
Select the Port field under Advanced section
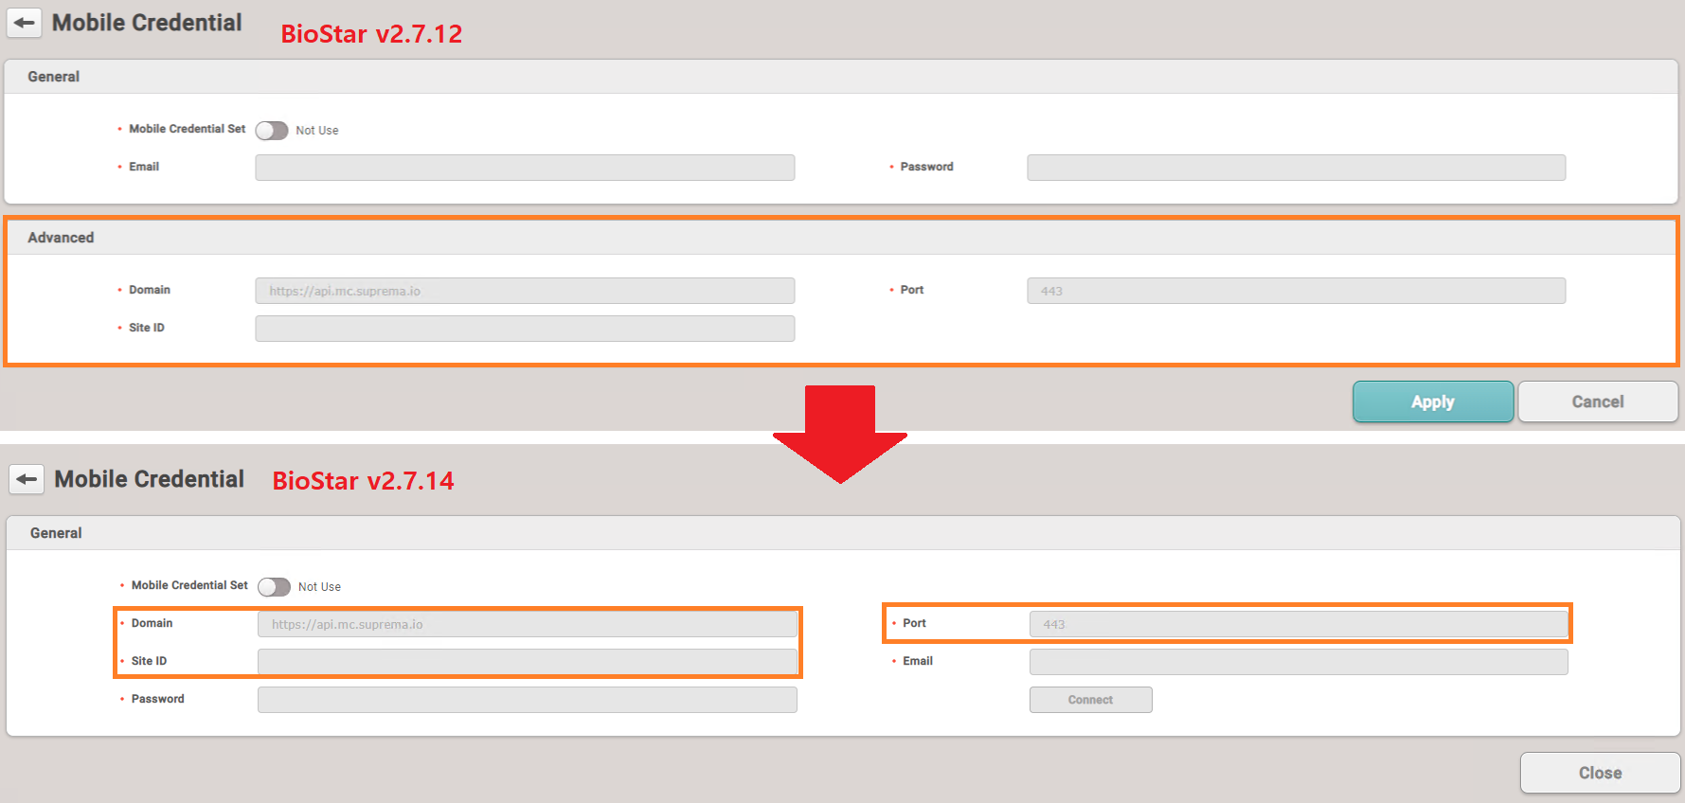(1295, 291)
